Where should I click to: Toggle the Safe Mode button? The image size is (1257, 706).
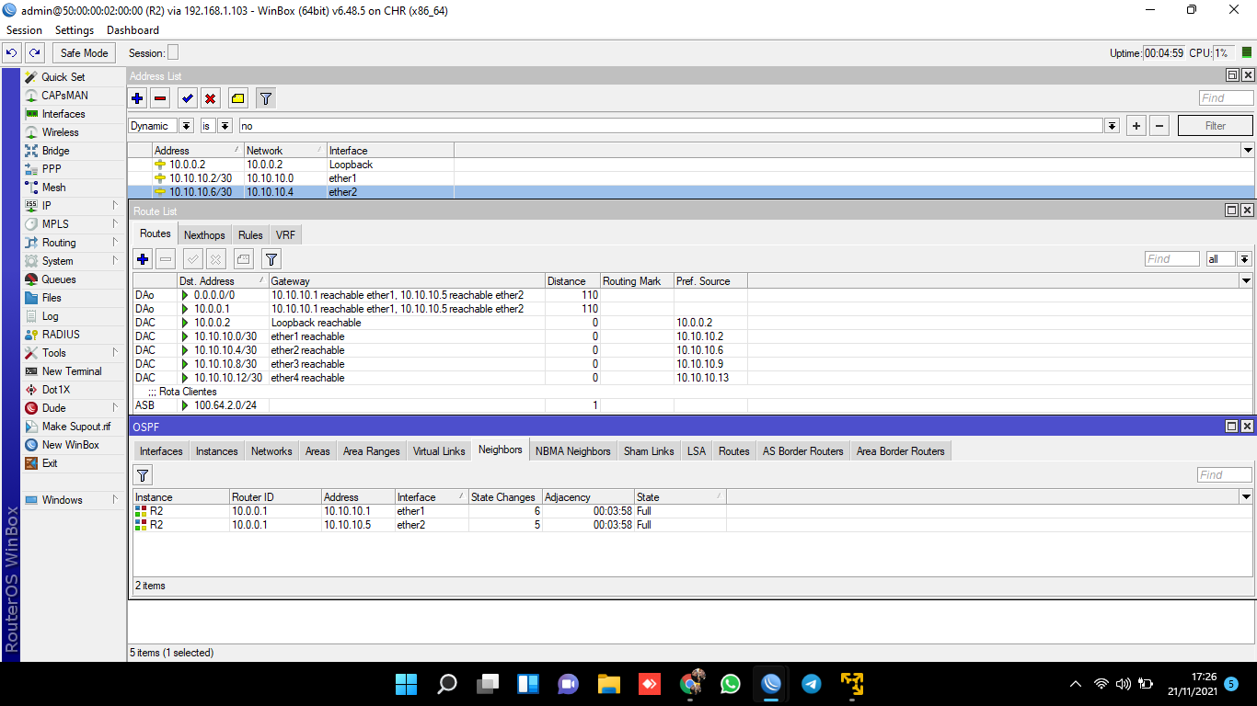[85, 53]
